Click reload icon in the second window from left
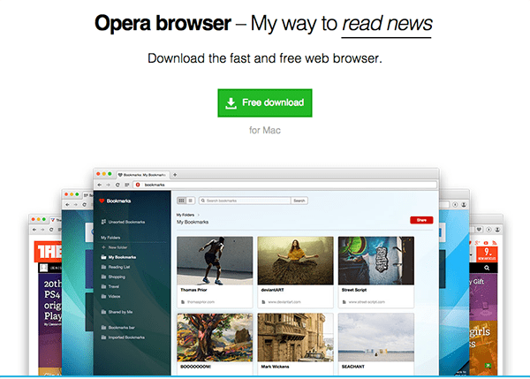This screenshot has width=530, height=379. [x=85, y=205]
